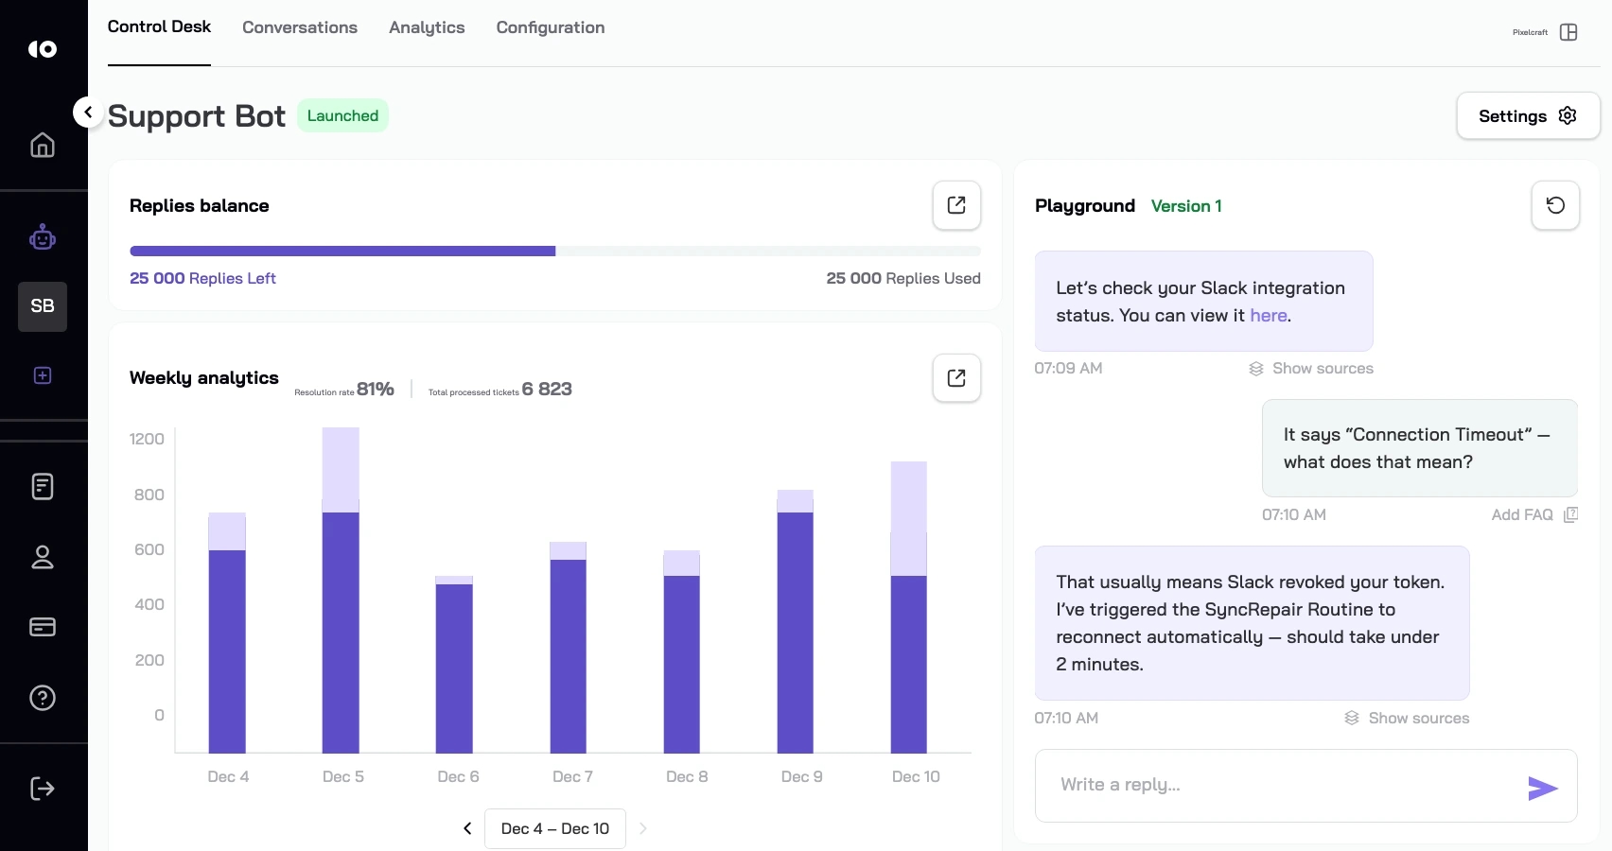
Task: Click the logout icon in sidebar
Action: 43,789
